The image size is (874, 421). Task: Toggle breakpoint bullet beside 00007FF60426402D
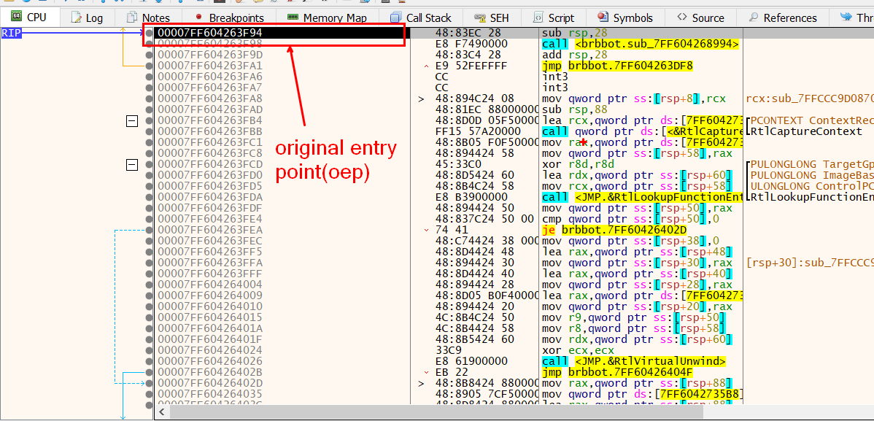pos(150,383)
